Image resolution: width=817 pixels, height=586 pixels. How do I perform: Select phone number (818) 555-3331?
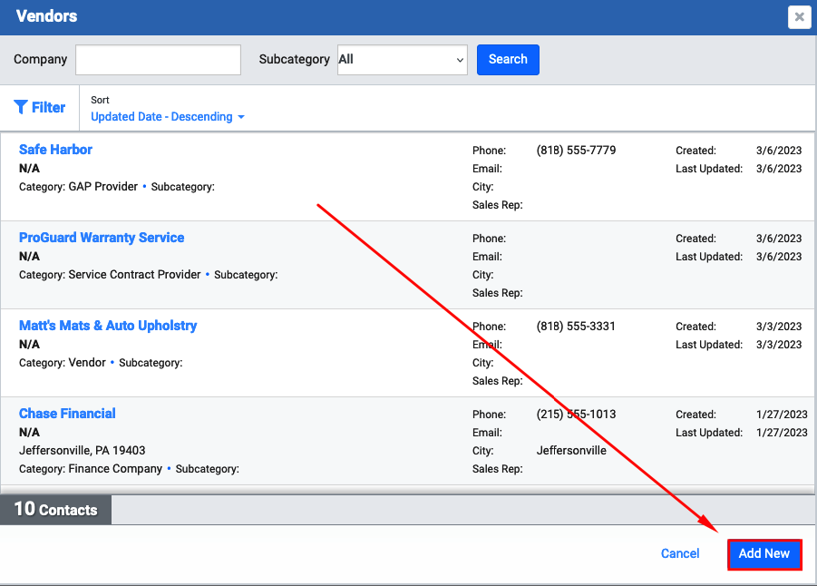coord(576,327)
